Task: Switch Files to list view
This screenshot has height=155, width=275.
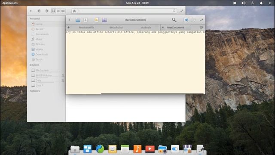Action: point(58,11)
